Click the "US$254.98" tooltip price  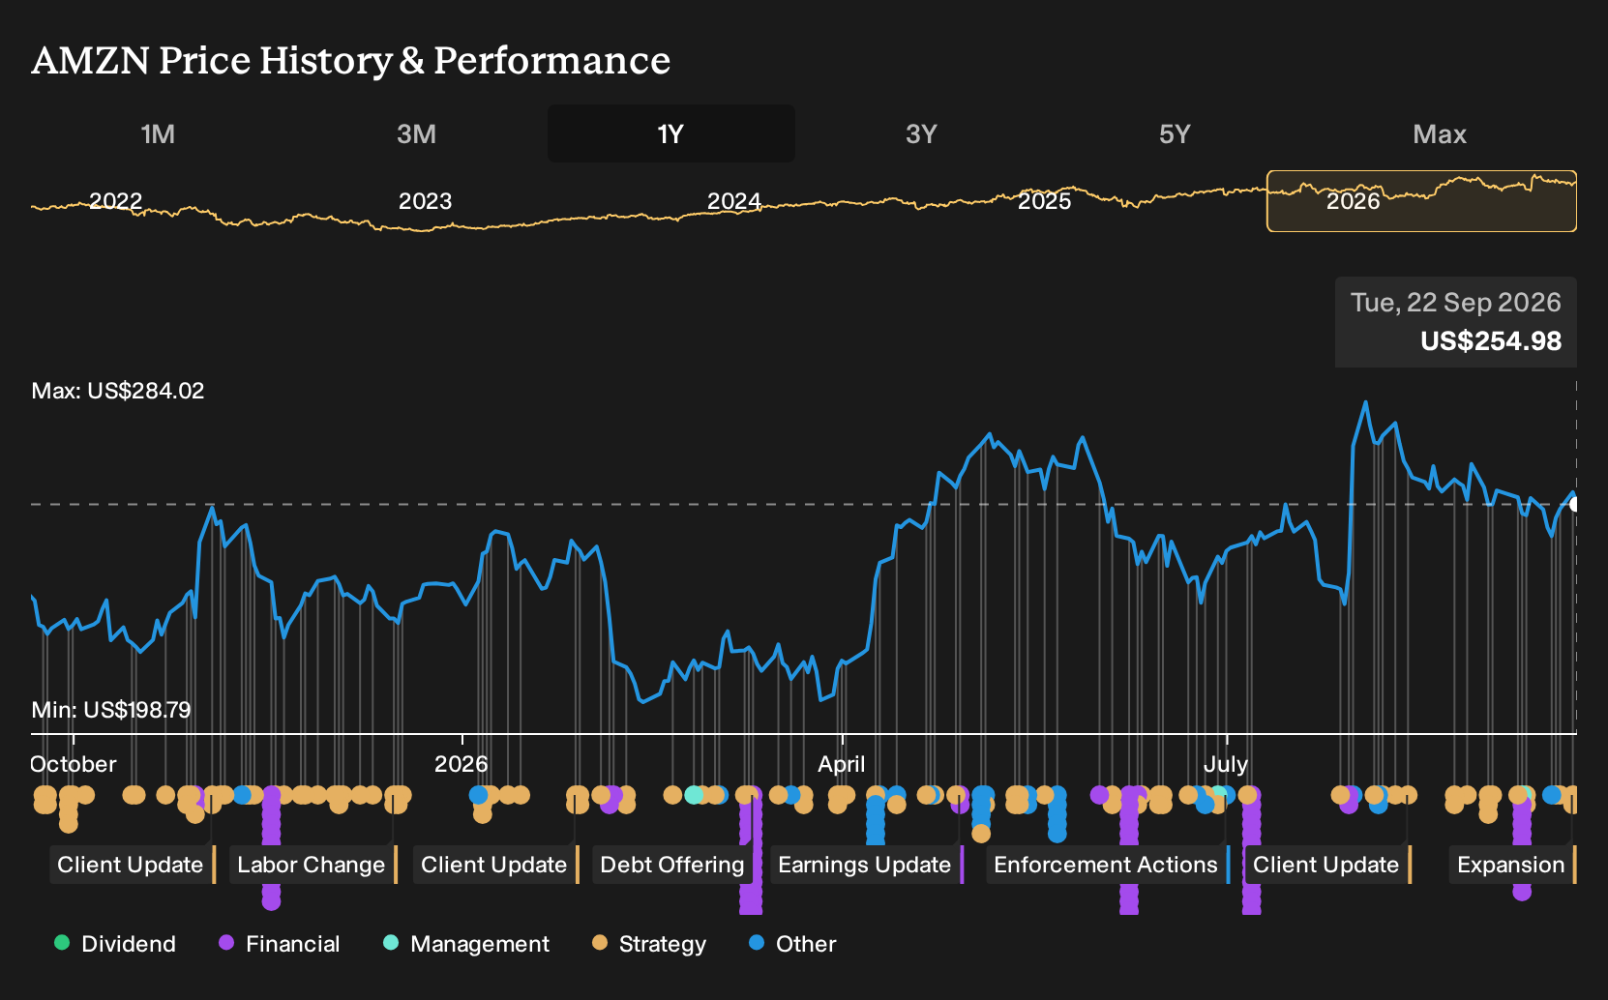[x=1491, y=341]
